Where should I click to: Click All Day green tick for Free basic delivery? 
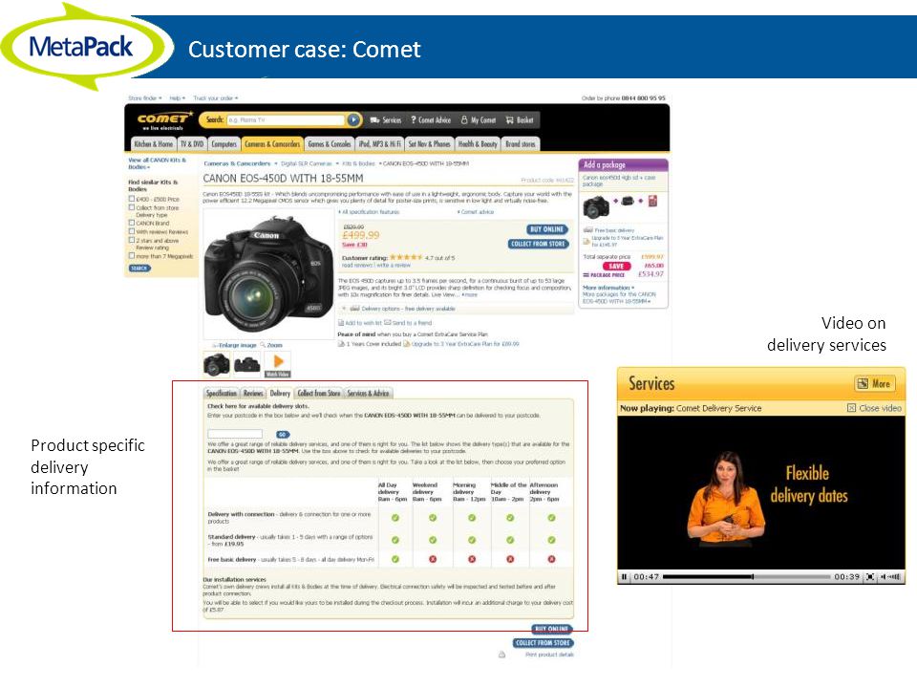point(395,559)
